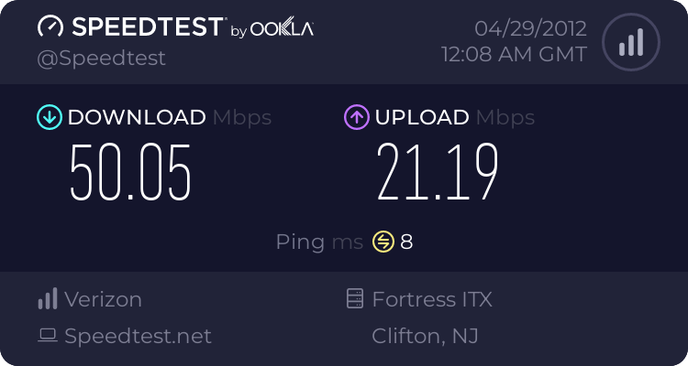This screenshot has width=688, height=366.
Task: Click the Verizon provider name
Action: click(103, 298)
